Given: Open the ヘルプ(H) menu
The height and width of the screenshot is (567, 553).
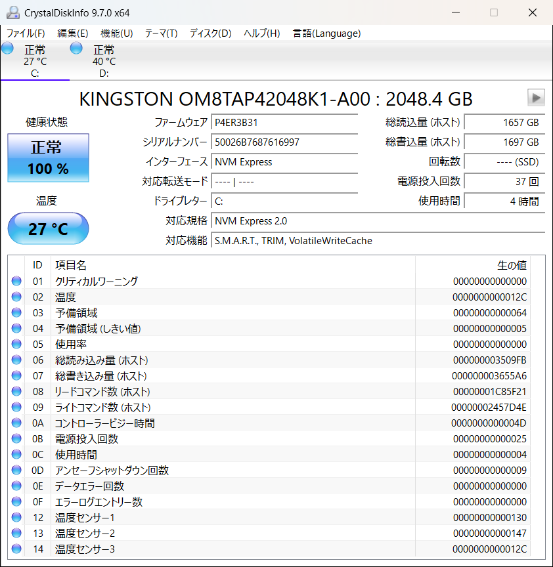Looking at the screenshot, I should point(261,33).
